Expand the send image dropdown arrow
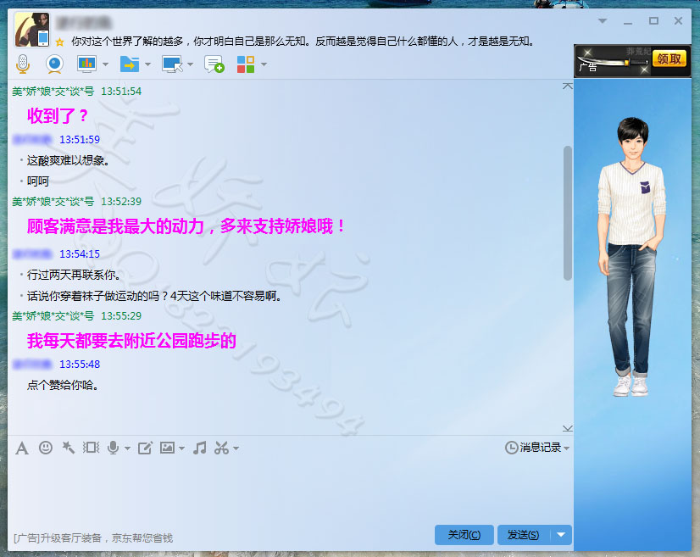Screen dimensions: 700x557 click(181, 448)
